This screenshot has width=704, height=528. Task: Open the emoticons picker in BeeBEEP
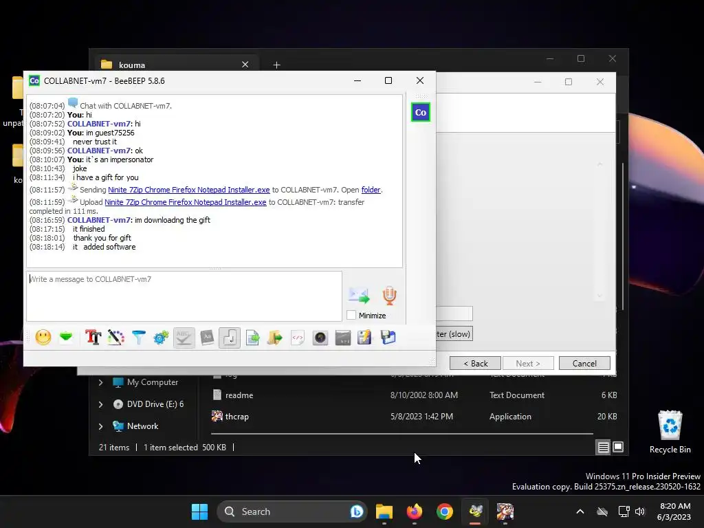point(43,337)
